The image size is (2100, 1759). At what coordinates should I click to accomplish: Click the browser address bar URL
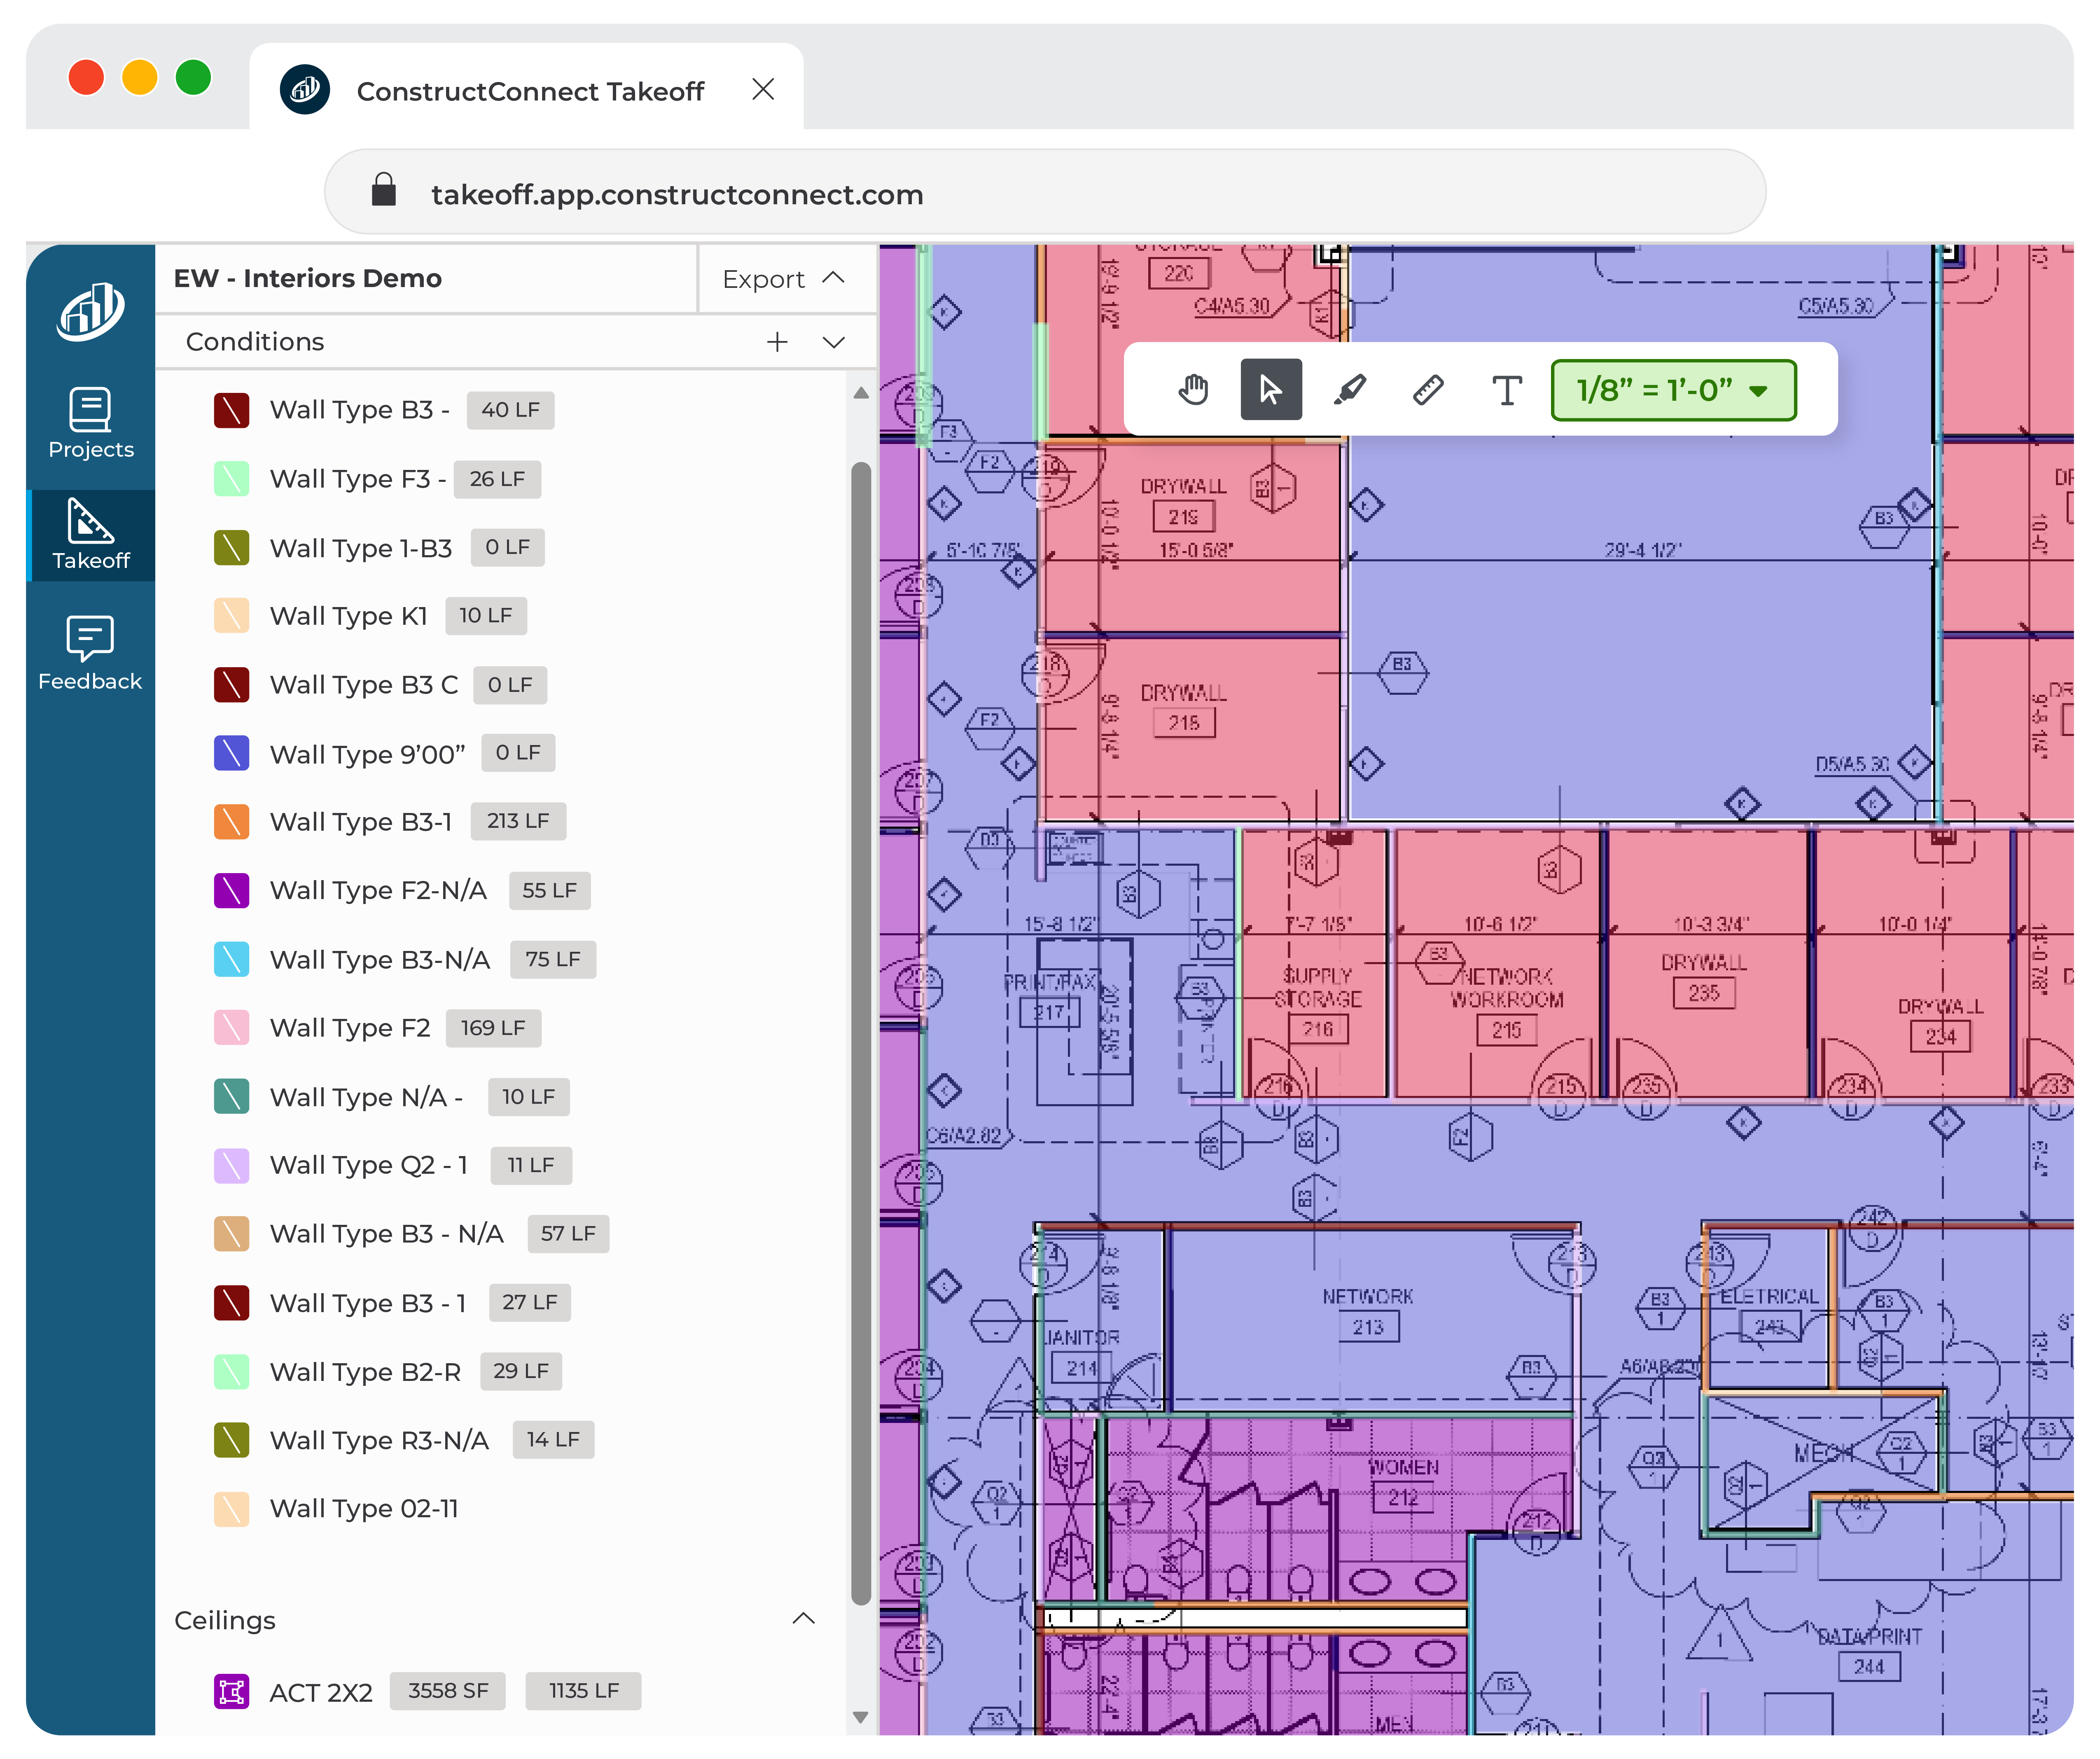[677, 194]
